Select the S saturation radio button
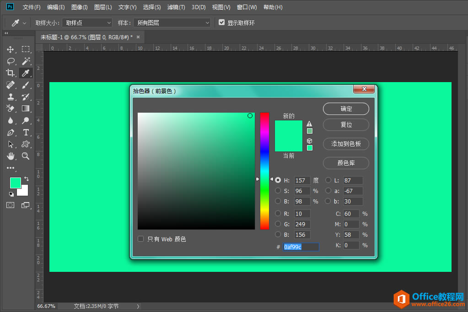 tap(278, 191)
